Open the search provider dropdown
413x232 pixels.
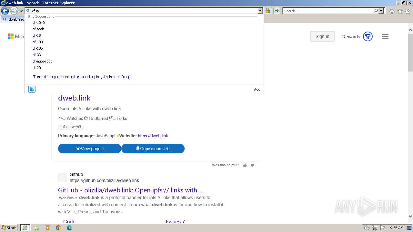click(x=381, y=11)
